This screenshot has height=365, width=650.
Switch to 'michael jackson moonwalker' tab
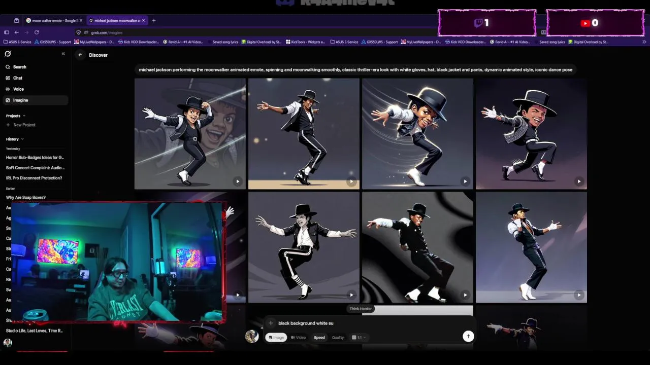pos(117,21)
